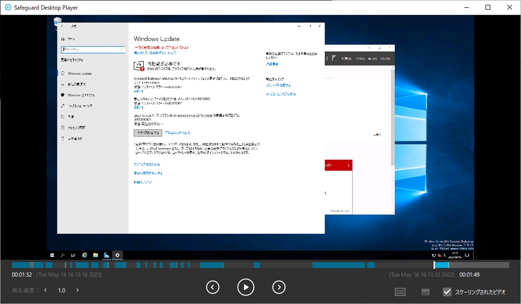Launch Internet Explorer from the taskbar

coord(85,255)
